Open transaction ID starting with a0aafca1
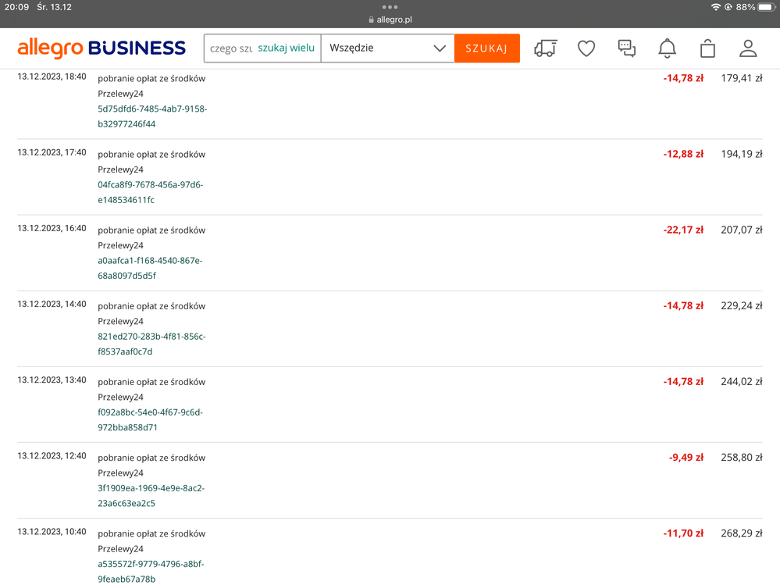The height and width of the screenshot is (585, 780). point(149,268)
